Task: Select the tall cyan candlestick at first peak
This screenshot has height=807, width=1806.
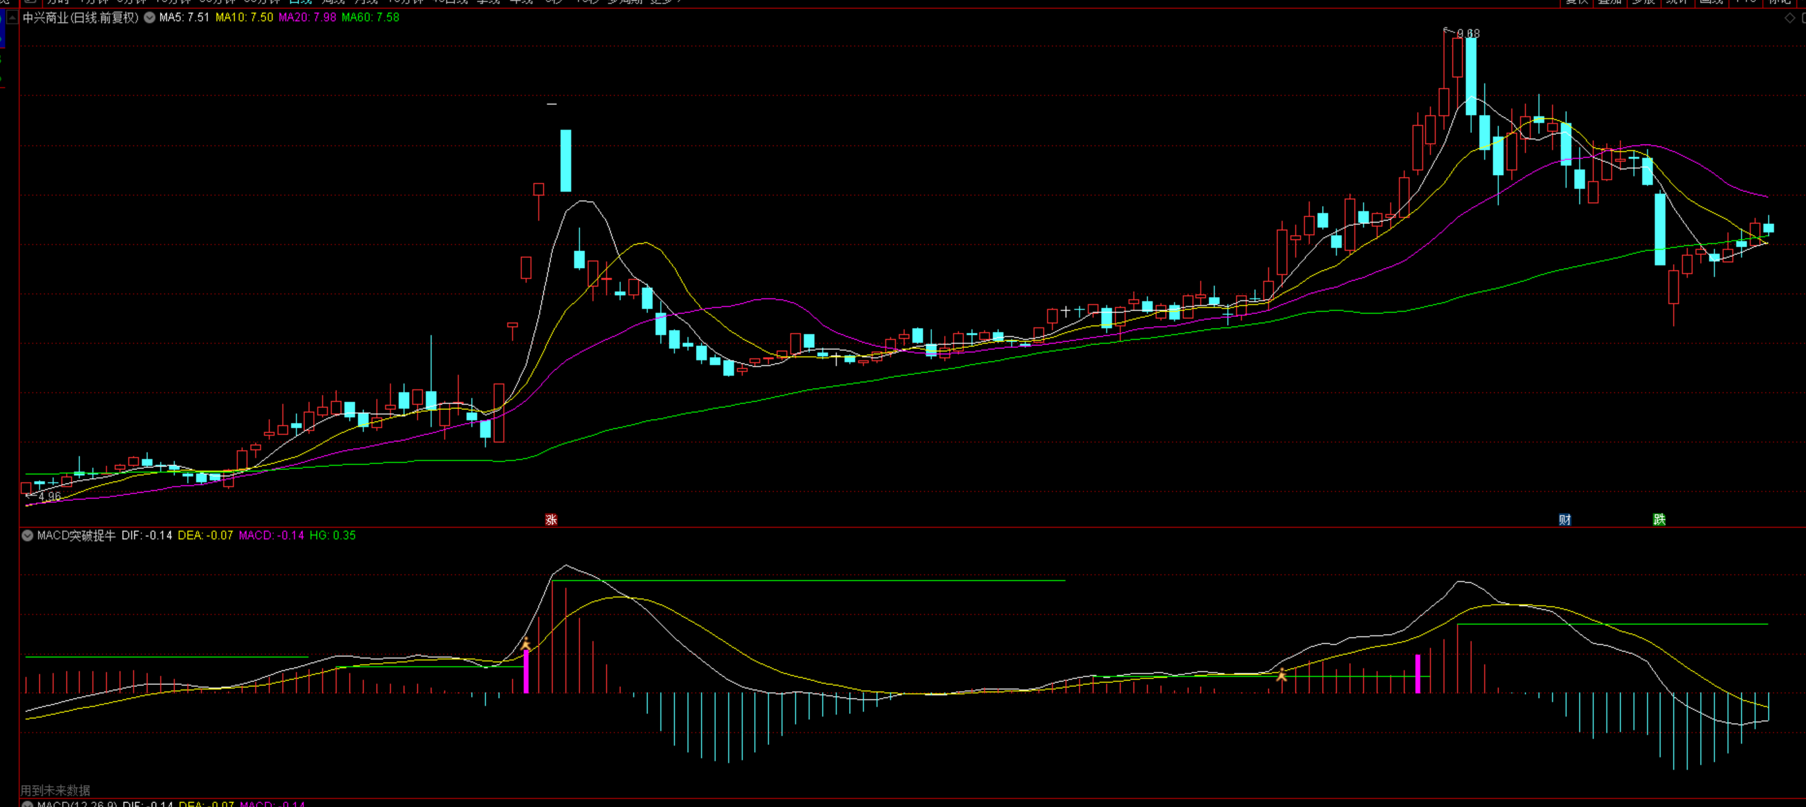Action: (x=566, y=160)
